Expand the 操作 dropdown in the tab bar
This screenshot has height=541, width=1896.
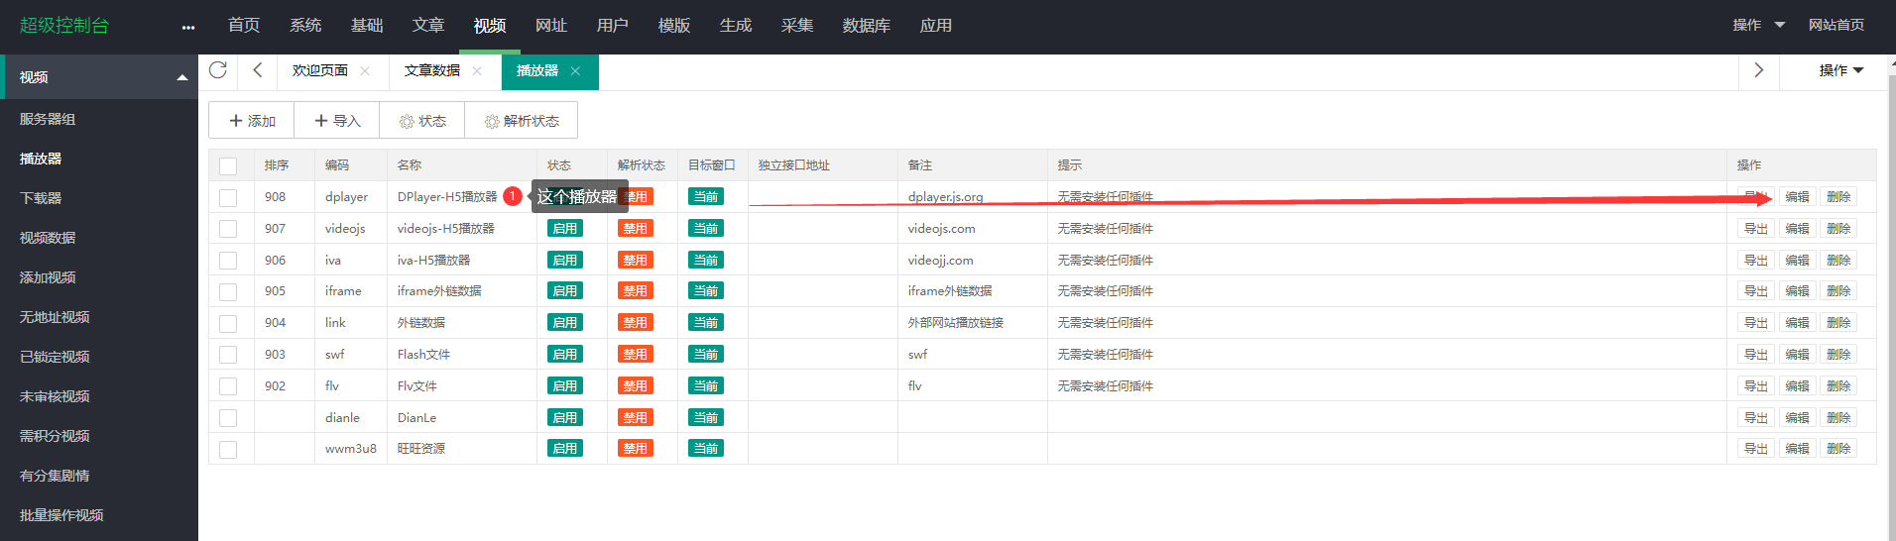pos(1840,70)
